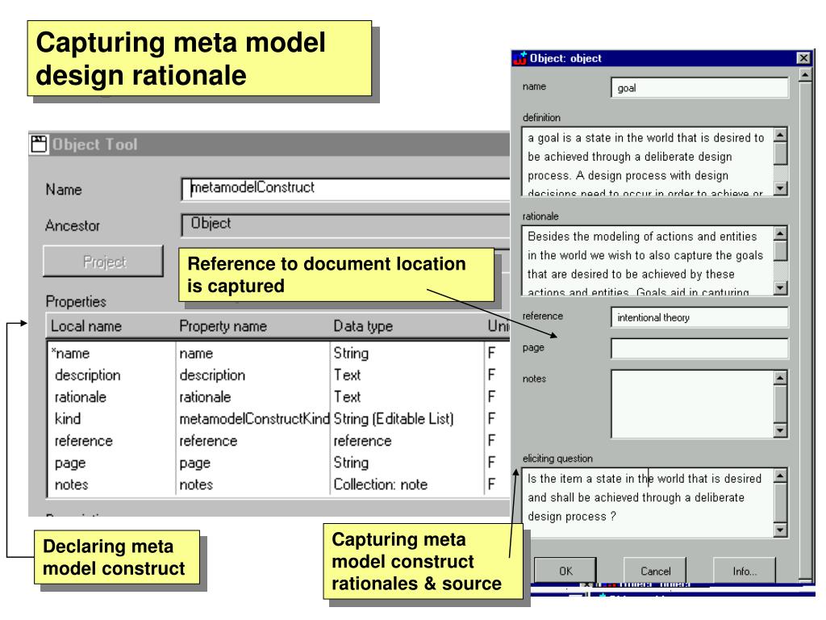Click the page property name cell
The width and height of the screenshot is (826, 620).
195,463
